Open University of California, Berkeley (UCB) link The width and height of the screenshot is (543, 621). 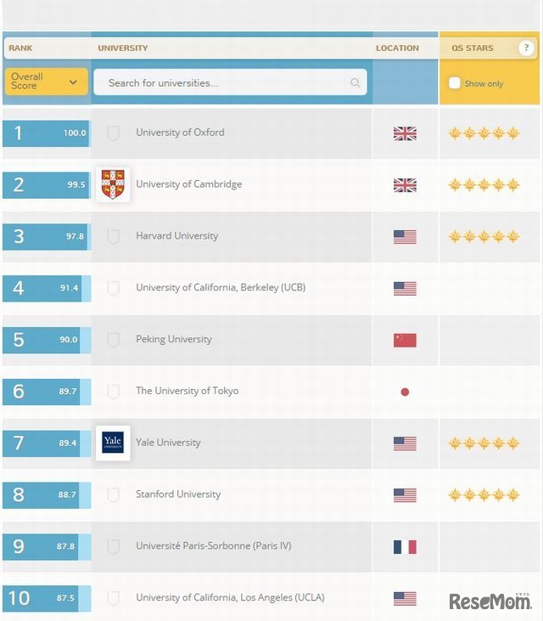click(221, 288)
